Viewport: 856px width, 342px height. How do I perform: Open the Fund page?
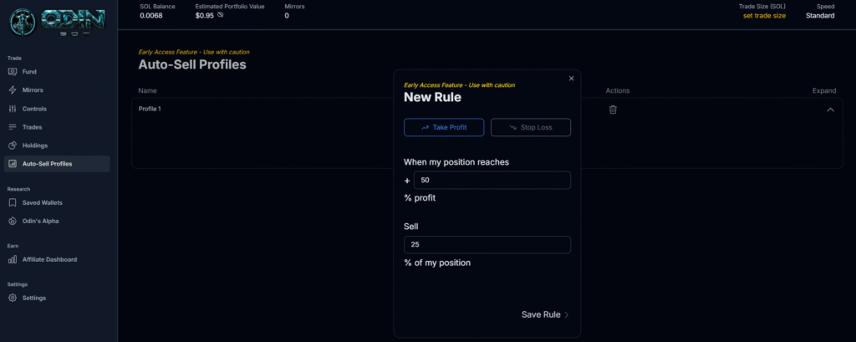(28, 72)
